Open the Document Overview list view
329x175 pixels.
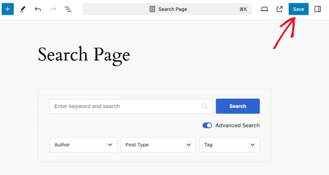(x=68, y=9)
